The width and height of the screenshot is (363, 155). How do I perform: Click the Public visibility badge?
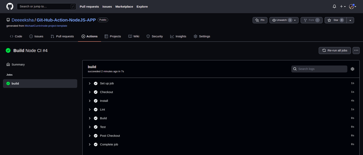point(103,20)
